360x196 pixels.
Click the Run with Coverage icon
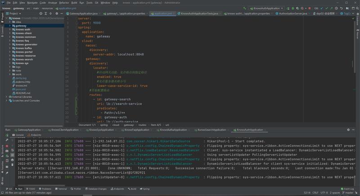click(297, 9)
